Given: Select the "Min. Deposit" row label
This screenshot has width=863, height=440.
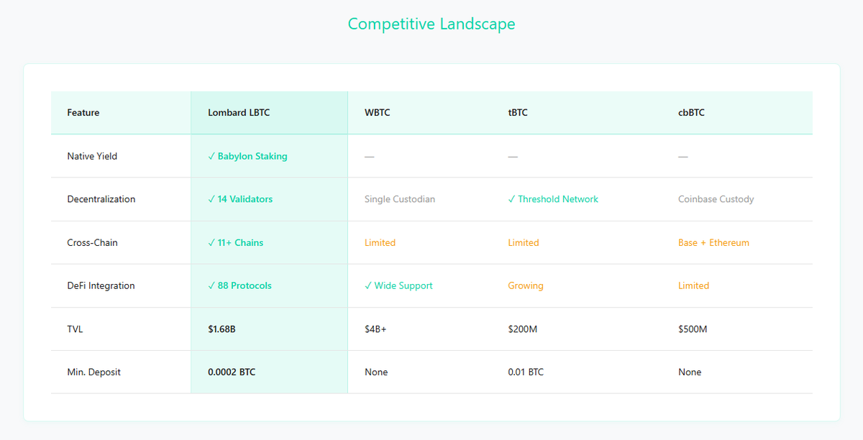Looking at the screenshot, I should [93, 372].
